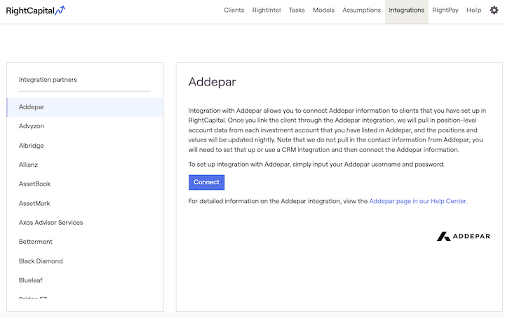The image size is (505, 318).
Task: Click the Addepar logo image
Action: (463, 236)
